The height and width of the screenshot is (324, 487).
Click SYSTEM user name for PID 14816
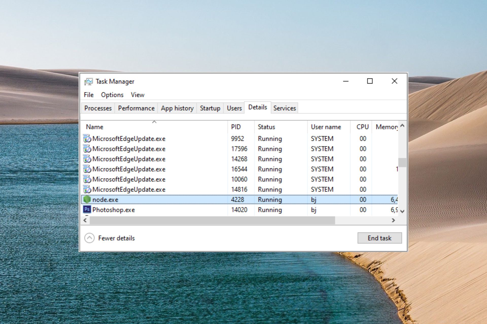pos(322,189)
